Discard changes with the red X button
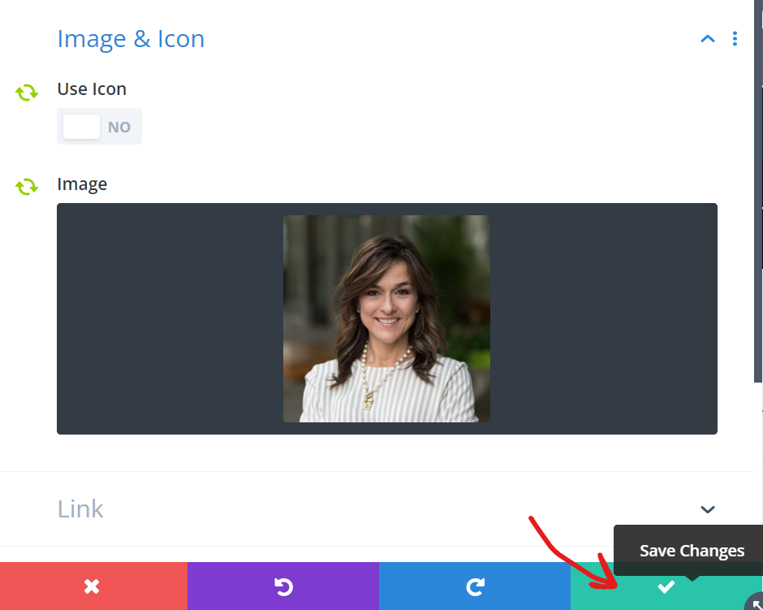763x610 pixels. tap(93, 586)
